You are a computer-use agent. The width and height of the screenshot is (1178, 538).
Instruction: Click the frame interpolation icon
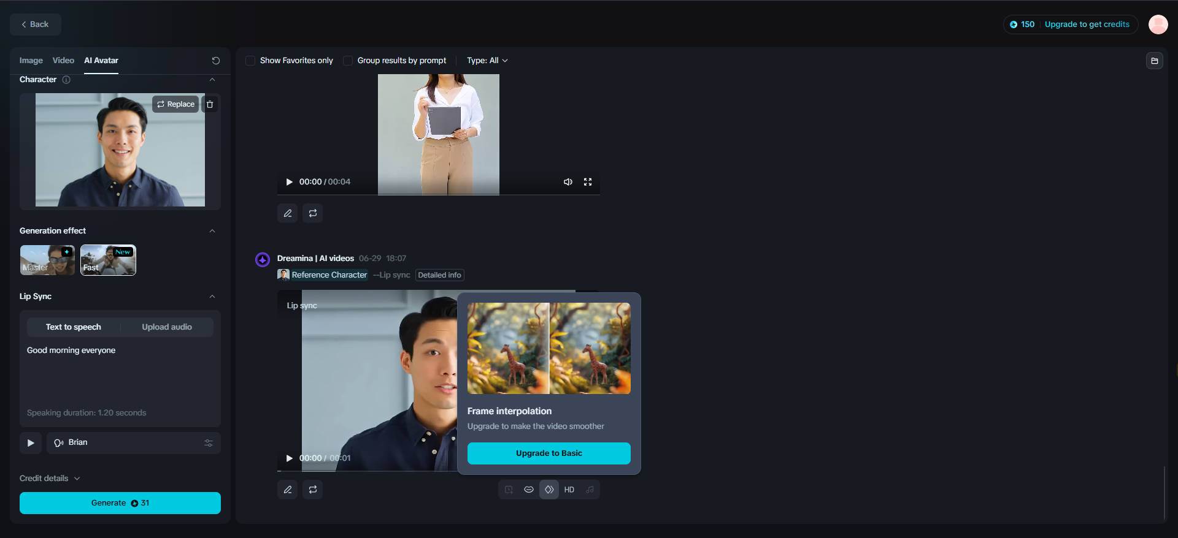[549, 490]
